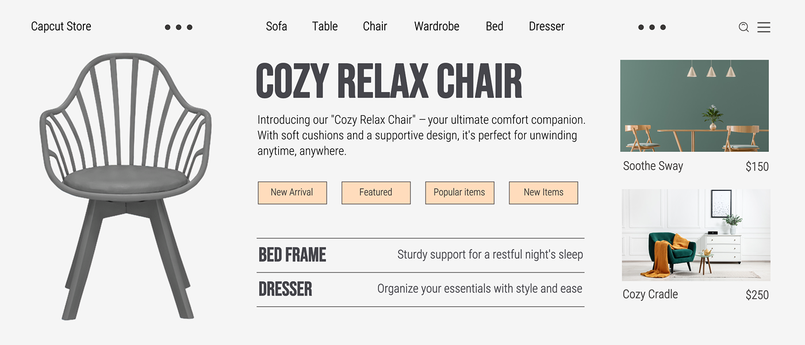Select Chair in the navigation
805x345 pixels.
375,26
